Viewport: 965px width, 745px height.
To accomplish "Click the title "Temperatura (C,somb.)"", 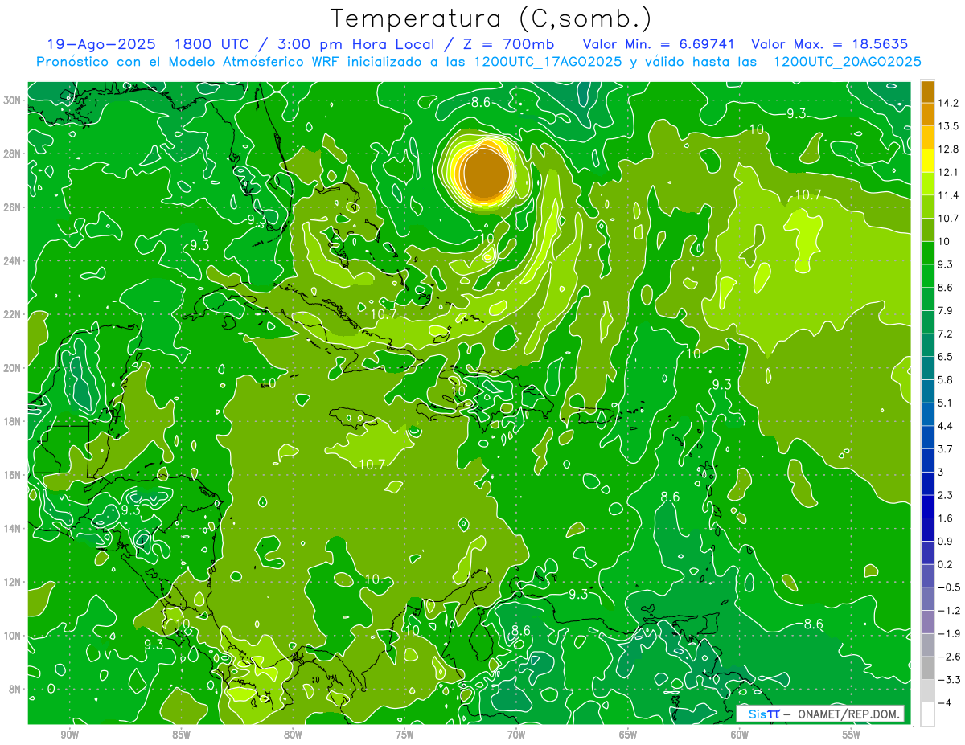I will [491, 18].
